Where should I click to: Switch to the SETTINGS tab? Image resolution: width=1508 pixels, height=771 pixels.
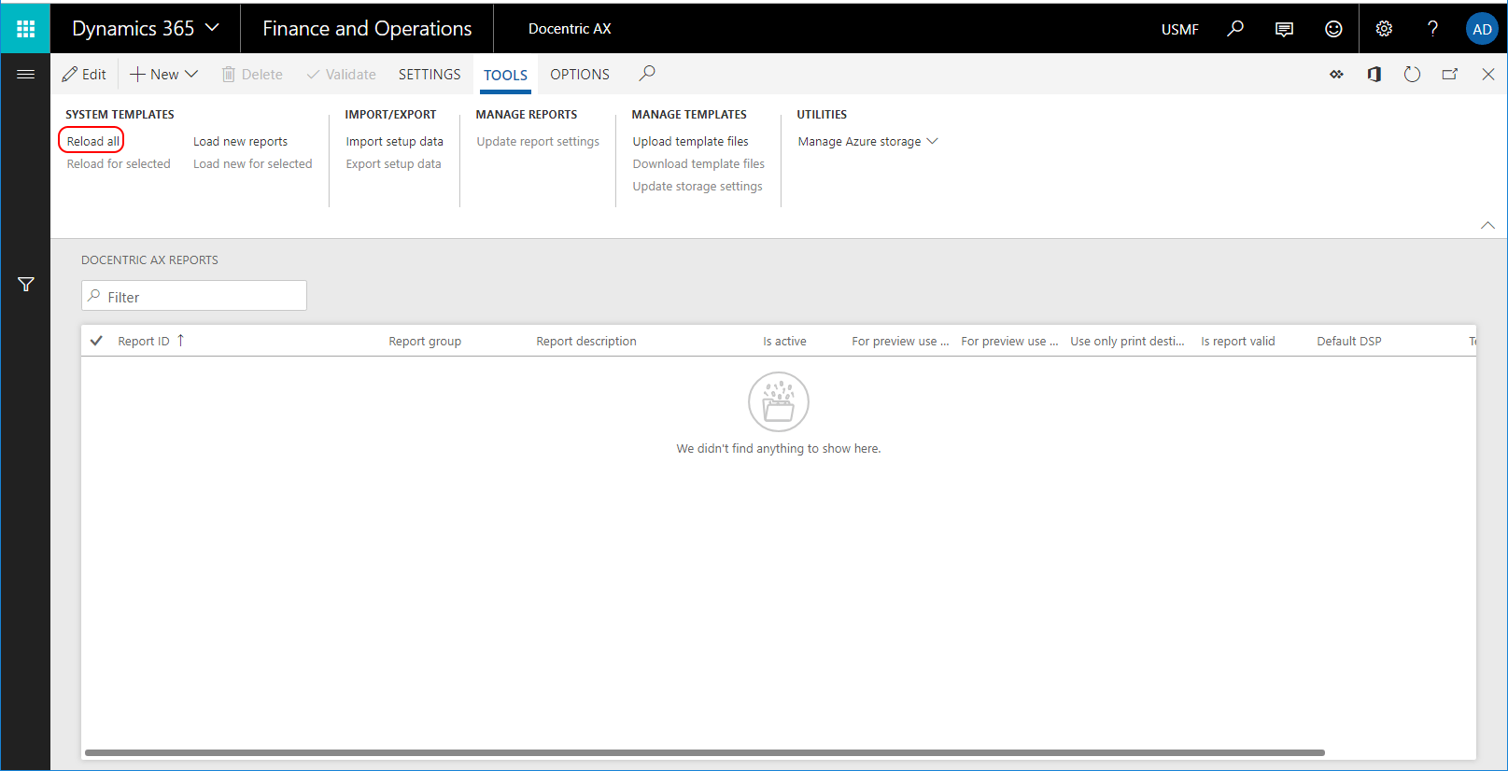coord(430,75)
